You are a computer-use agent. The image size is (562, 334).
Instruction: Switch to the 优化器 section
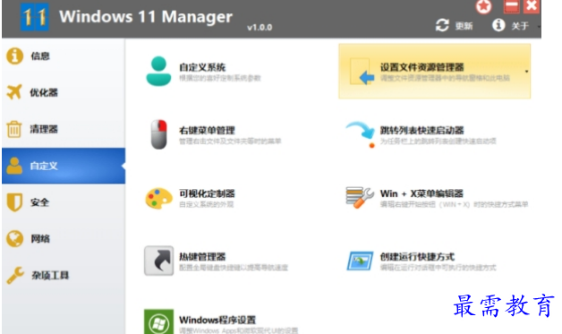coord(64,92)
